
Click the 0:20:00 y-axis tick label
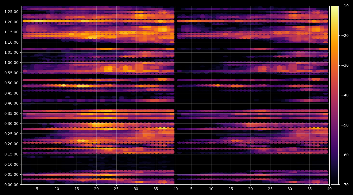[x=11, y=144]
